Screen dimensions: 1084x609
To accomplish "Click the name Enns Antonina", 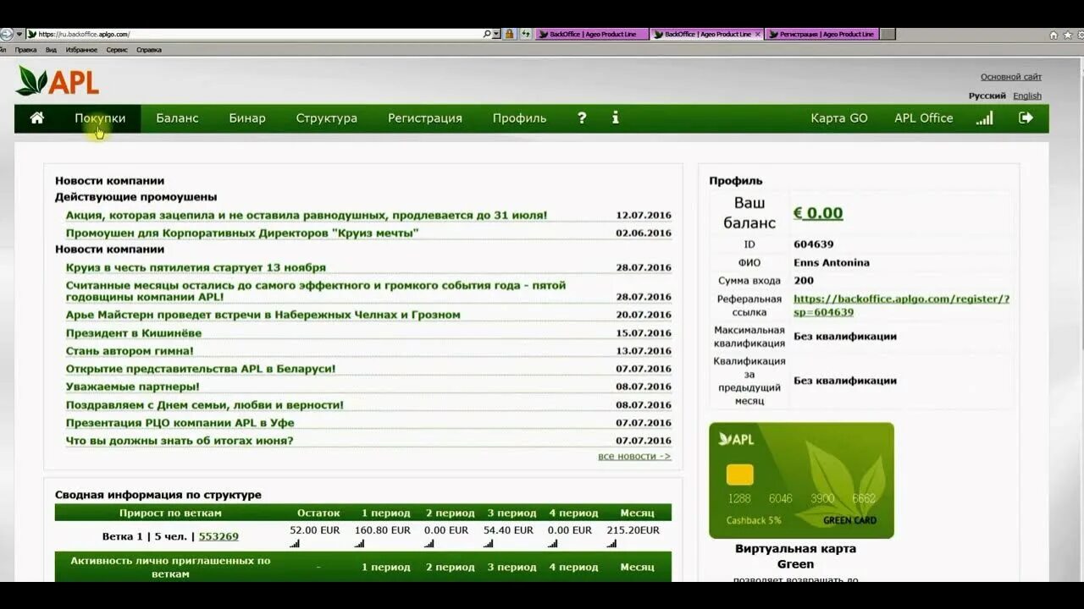I will tap(831, 263).
